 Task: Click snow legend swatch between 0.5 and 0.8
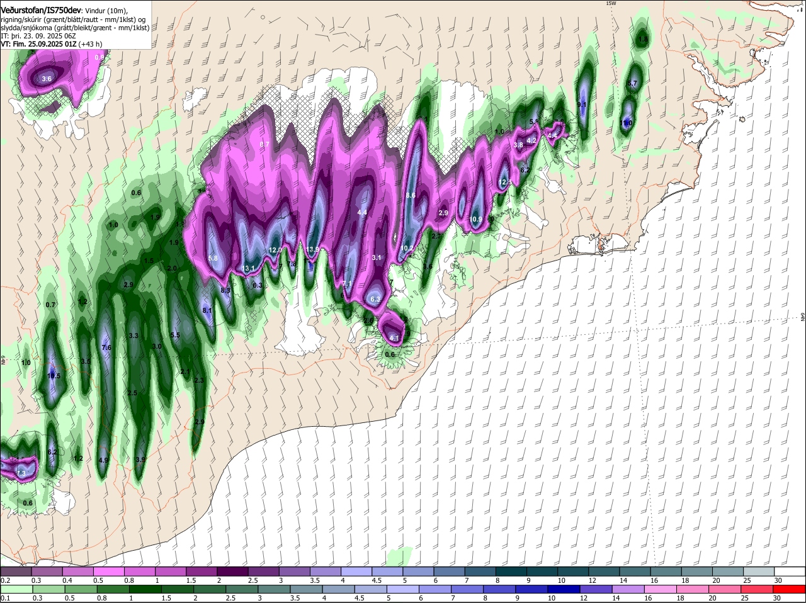tap(109, 571)
